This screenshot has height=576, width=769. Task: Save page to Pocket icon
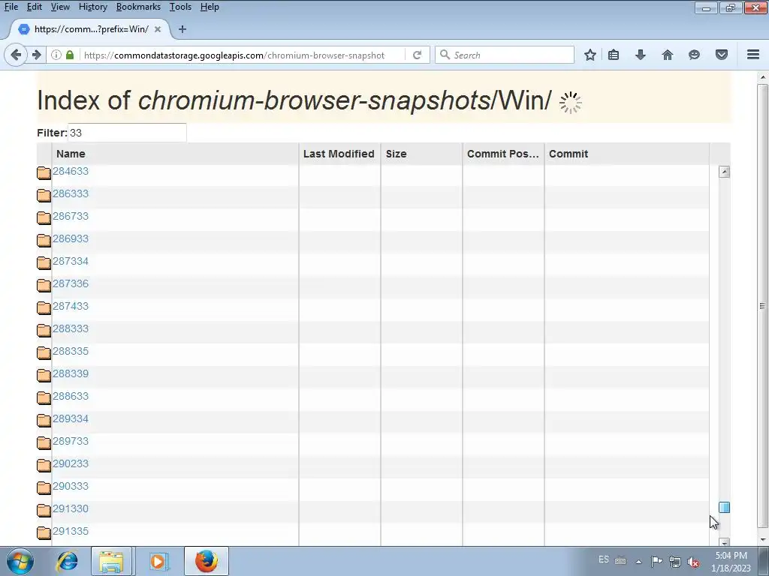(722, 55)
